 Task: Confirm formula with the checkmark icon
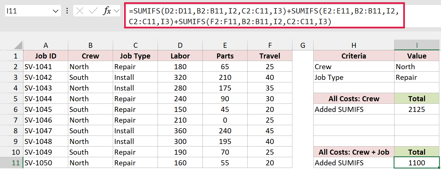click(x=93, y=11)
